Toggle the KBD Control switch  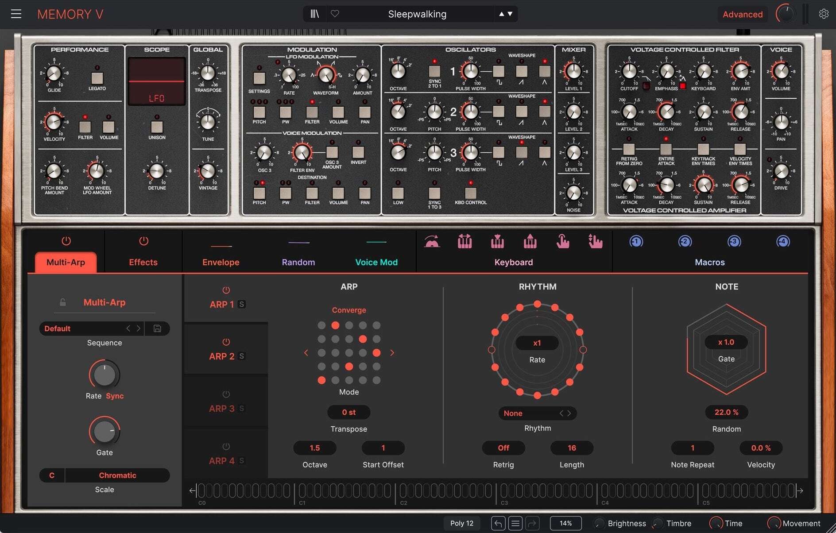tap(470, 193)
